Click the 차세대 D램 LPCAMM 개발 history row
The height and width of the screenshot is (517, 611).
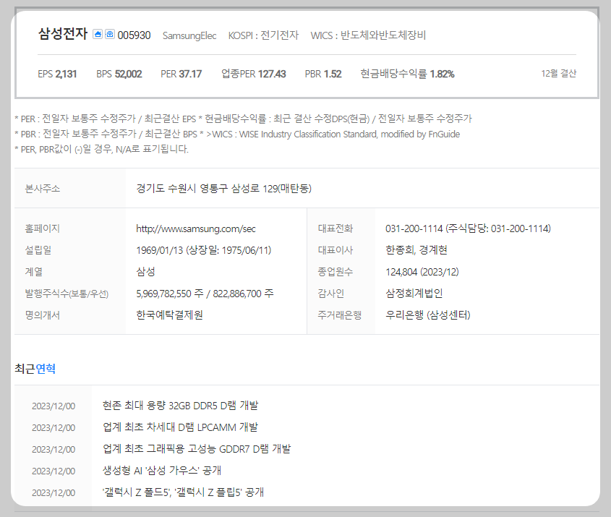[x=180, y=427]
